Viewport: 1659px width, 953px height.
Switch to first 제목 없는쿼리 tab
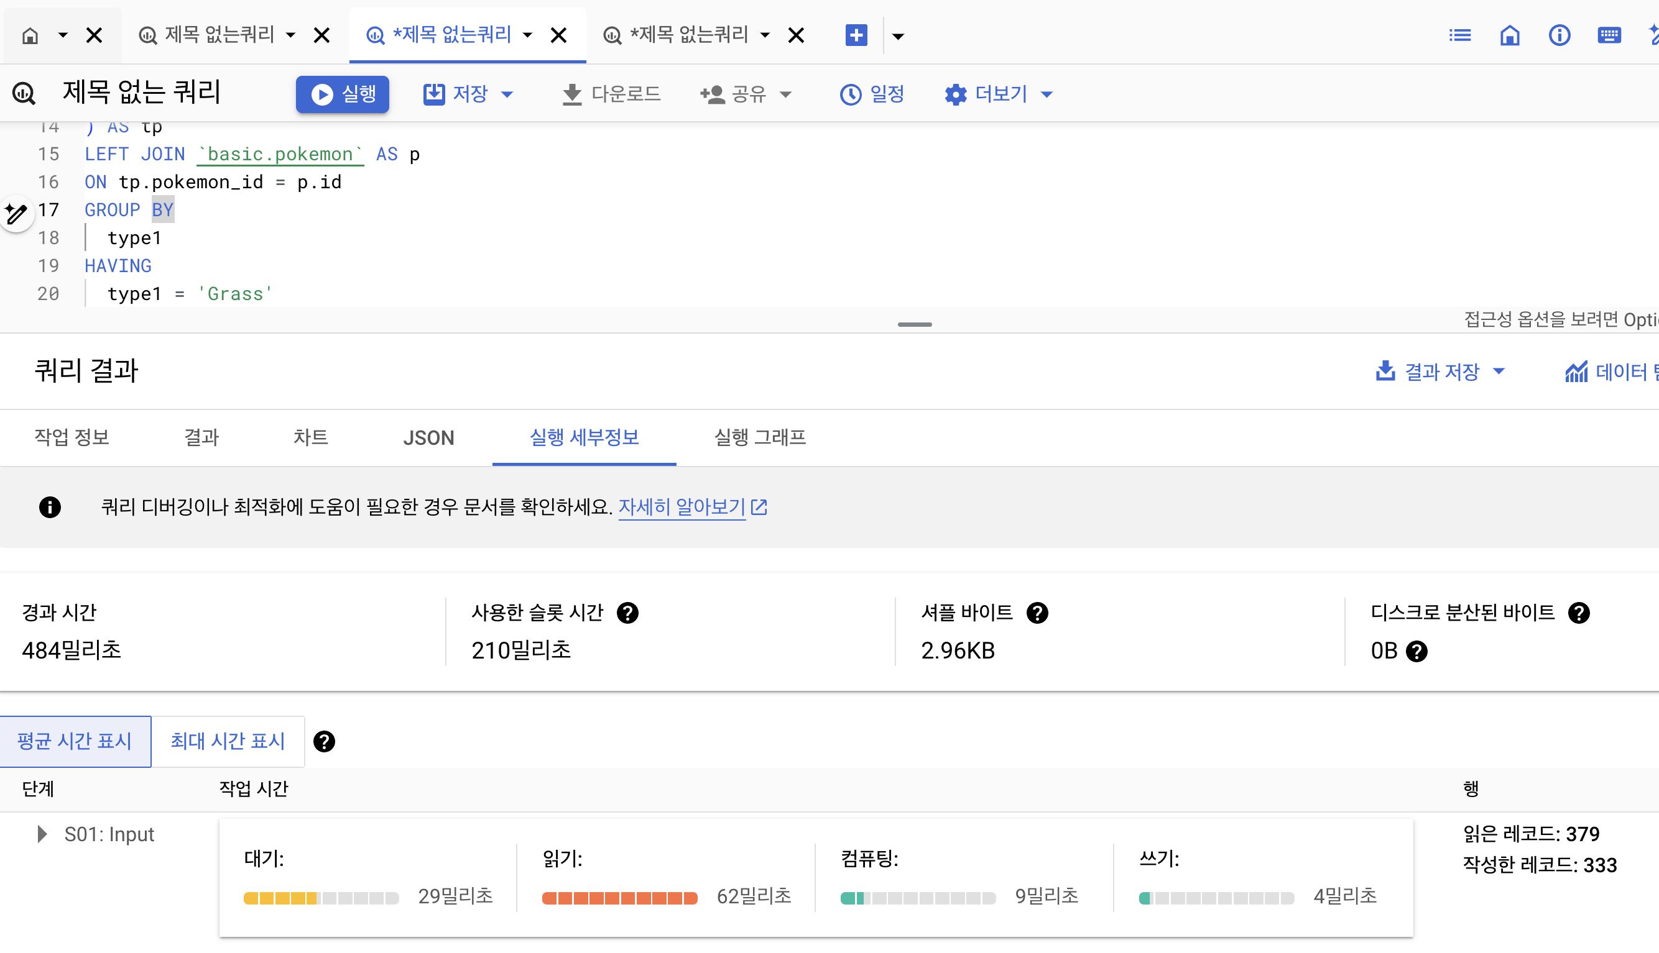point(207,35)
